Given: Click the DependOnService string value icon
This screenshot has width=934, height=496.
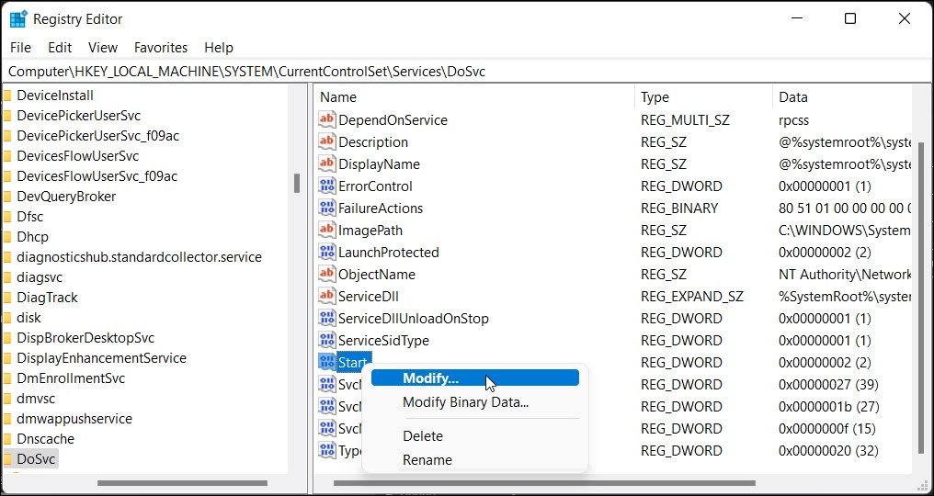Looking at the screenshot, I should click(x=327, y=119).
